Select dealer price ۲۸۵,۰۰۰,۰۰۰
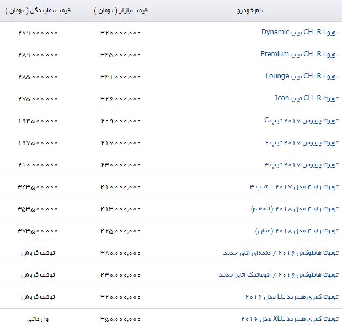The height and width of the screenshot is (330, 342). (38, 77)
